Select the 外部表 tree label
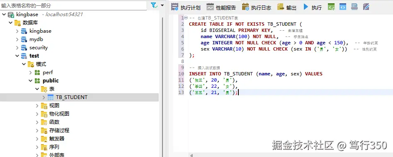 point(57,155)
